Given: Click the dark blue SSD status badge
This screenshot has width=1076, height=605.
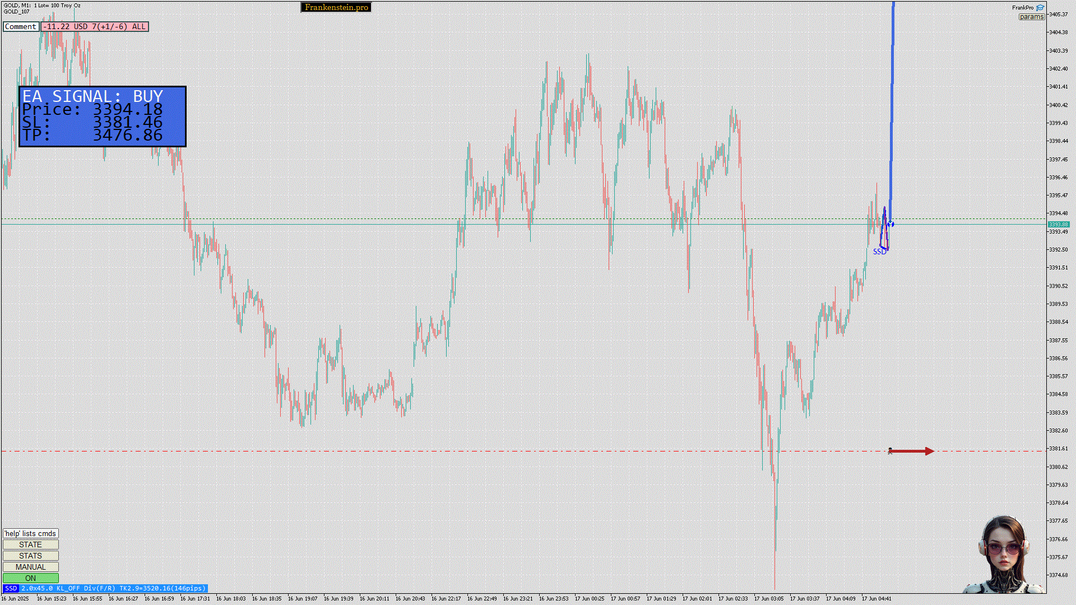Looking at the screenshot, I should click(x=11, y=588).
